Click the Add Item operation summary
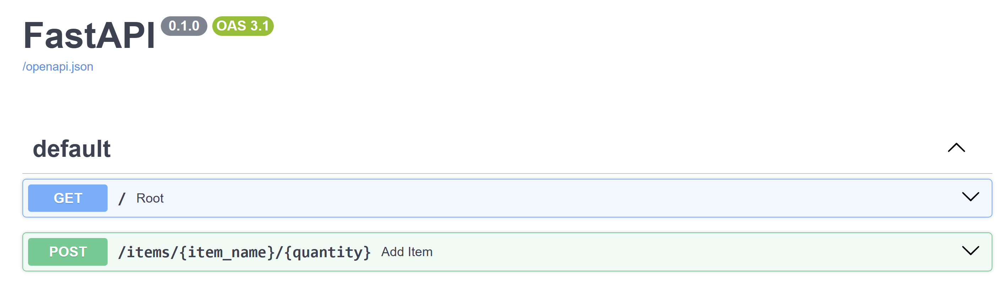1008x298 pixels. point(407,252)
